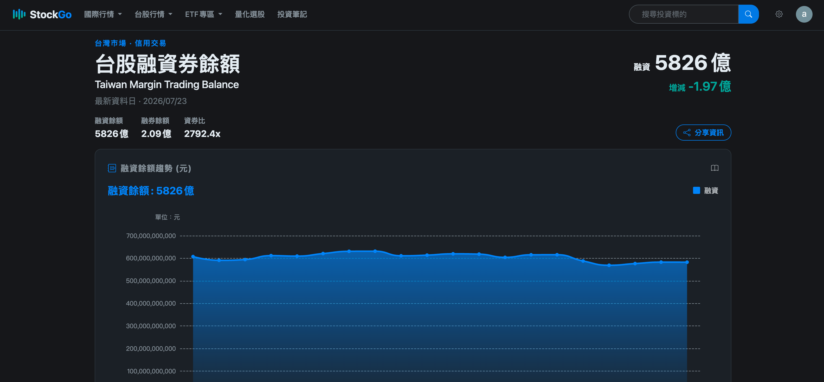This screenshot has width=824, height=382.
Task: Click the first data point on chart line
Action: tap(193, 256)
